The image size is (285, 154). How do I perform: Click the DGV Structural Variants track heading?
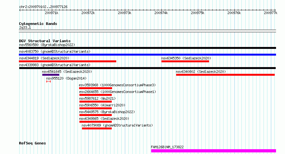(45, 41)
